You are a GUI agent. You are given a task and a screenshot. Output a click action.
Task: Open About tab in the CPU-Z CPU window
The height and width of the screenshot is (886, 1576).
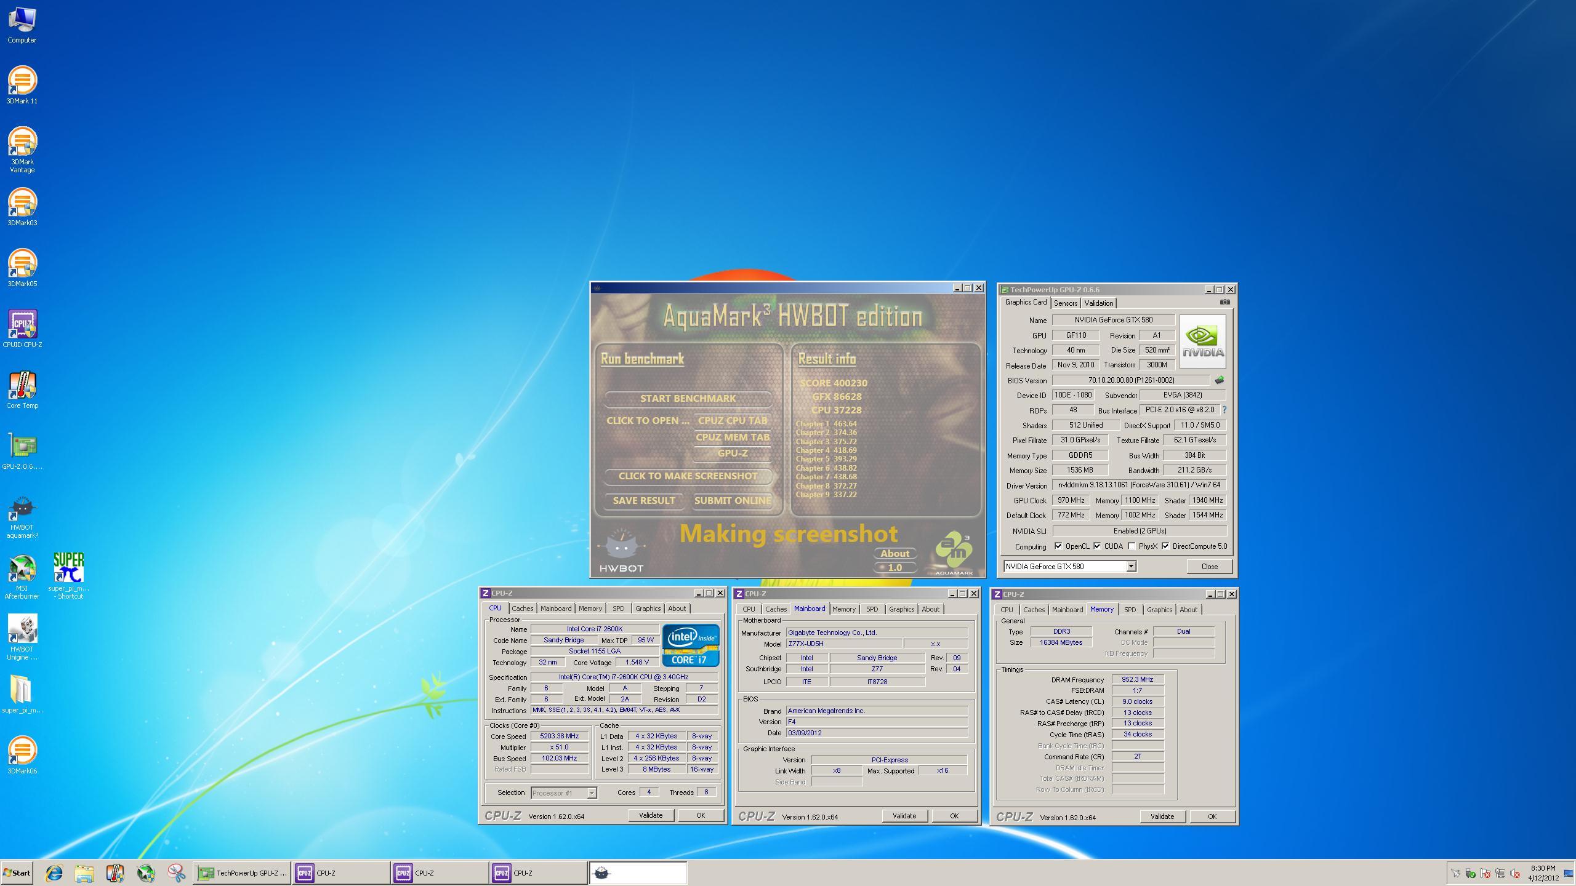point(677,609)
